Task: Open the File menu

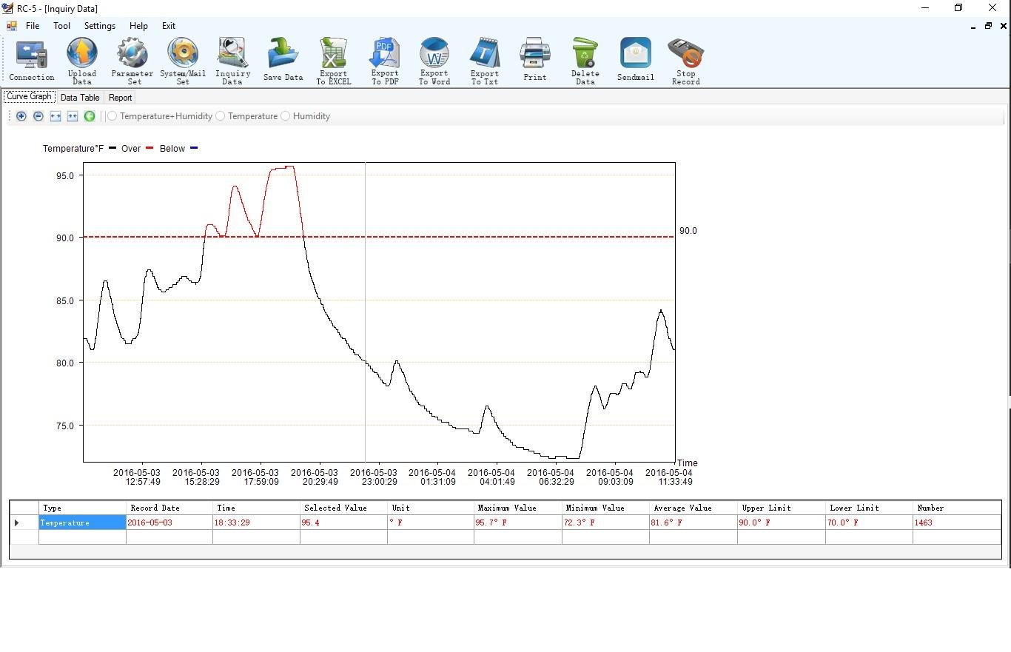Action: coord(33,26)
